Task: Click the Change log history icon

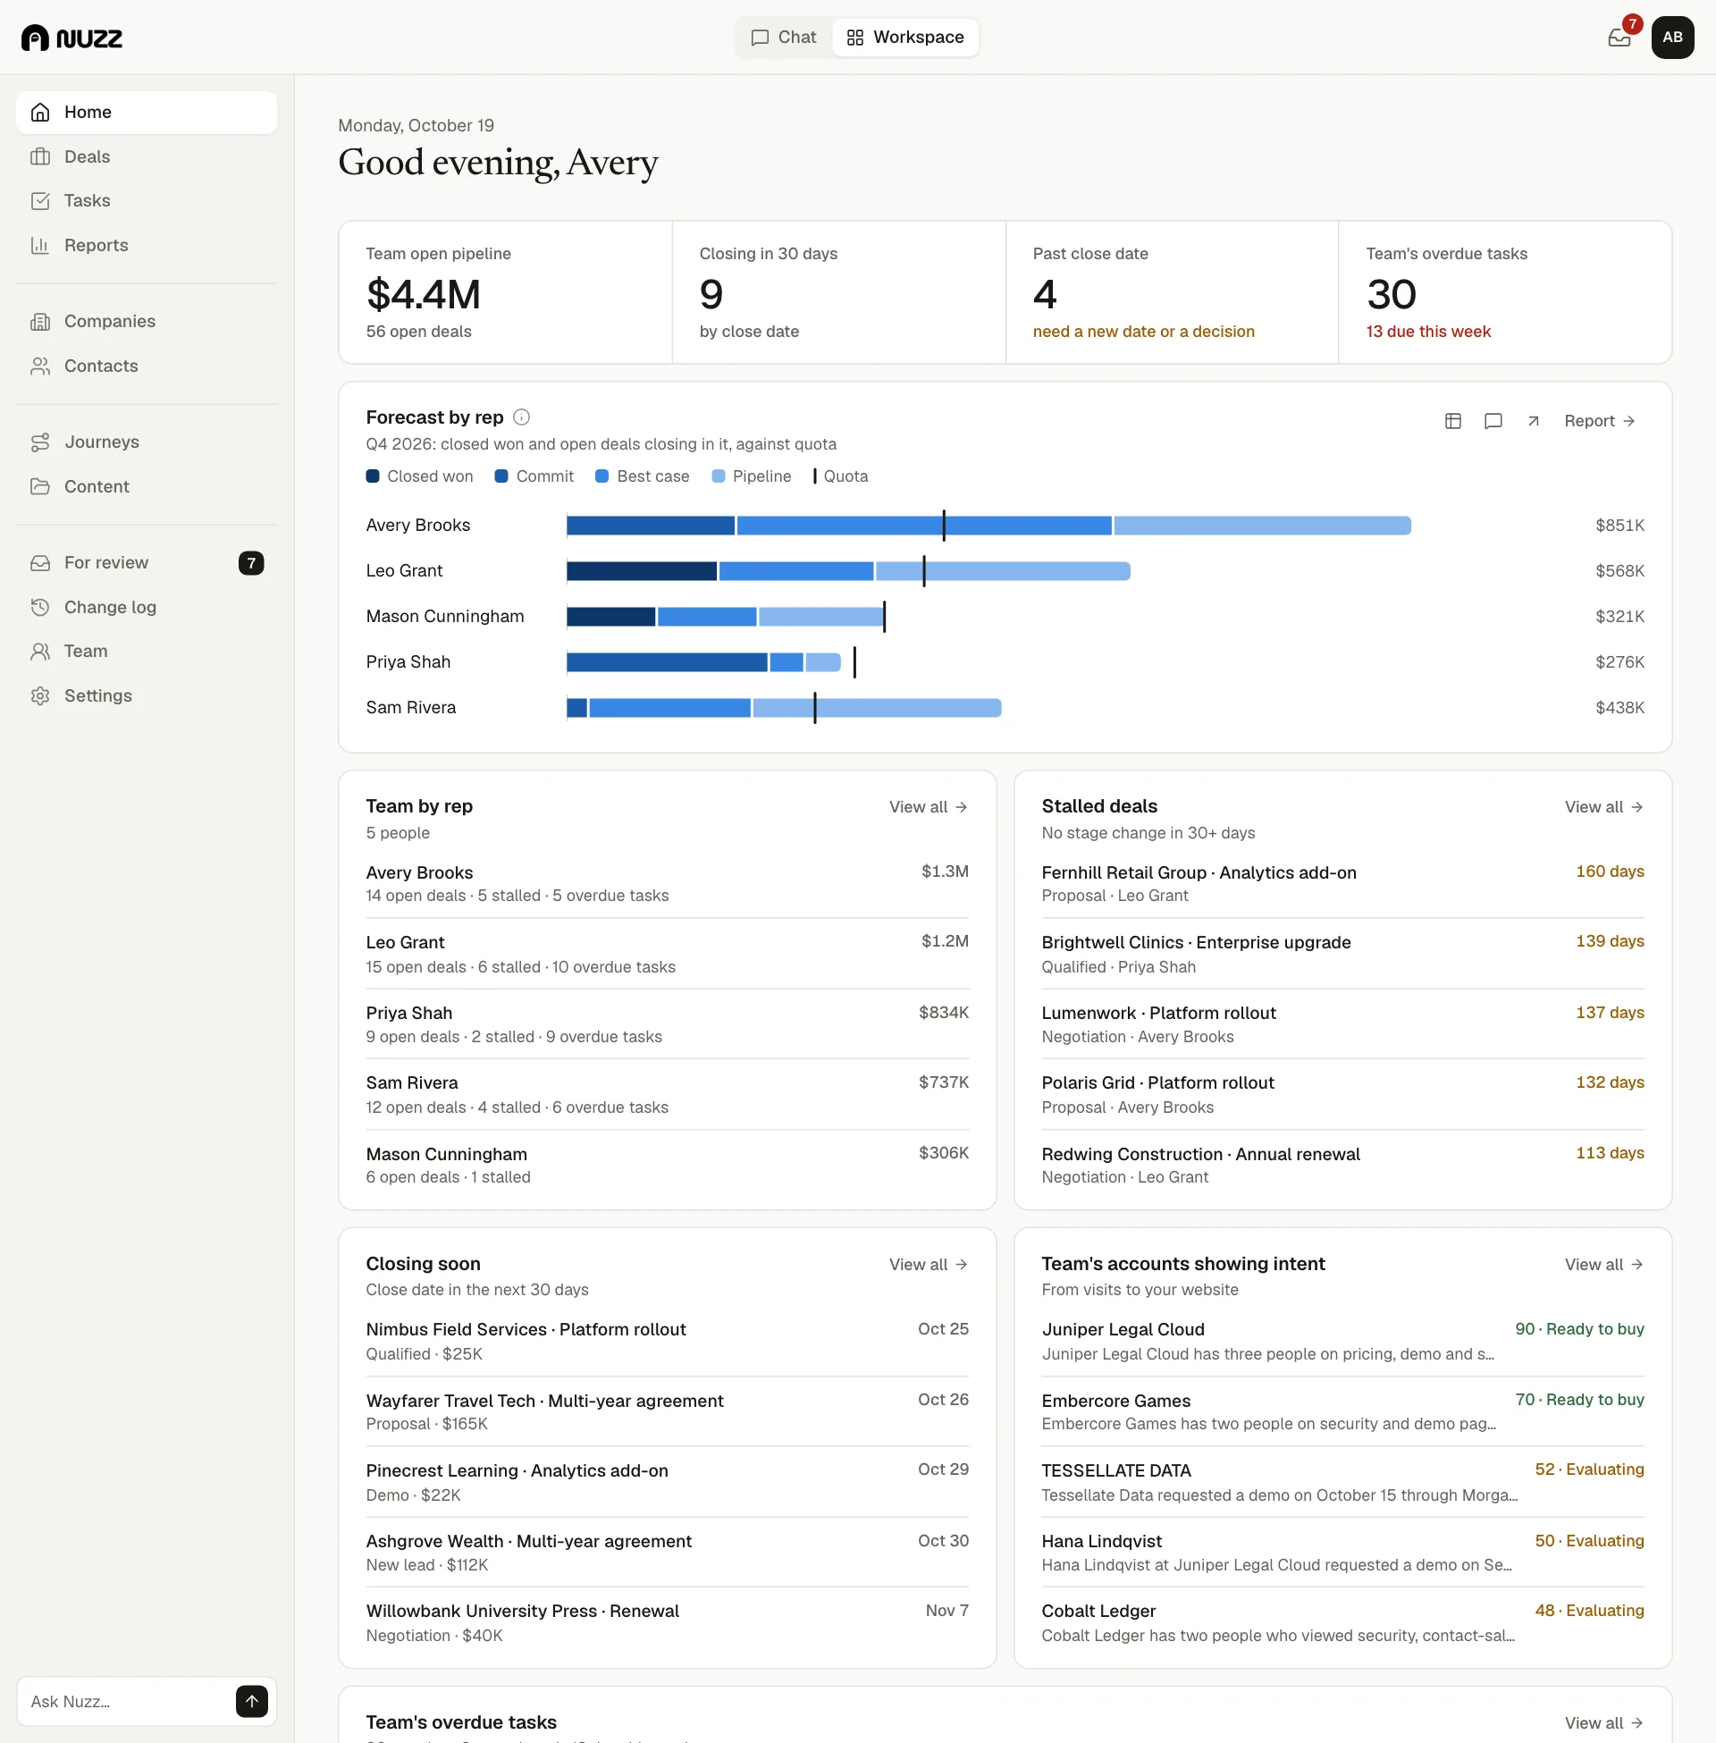Action: pyautogui.click(x=39, y=608)
